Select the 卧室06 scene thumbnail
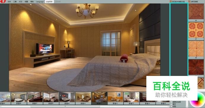205x108 pixels. pos(19,98)
